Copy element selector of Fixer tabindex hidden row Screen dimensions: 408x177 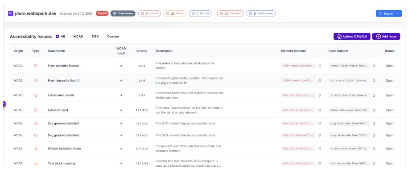[320, 66]
